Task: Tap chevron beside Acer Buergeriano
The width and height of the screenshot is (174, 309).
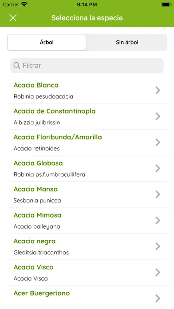Action: click(x=158, y=298)
